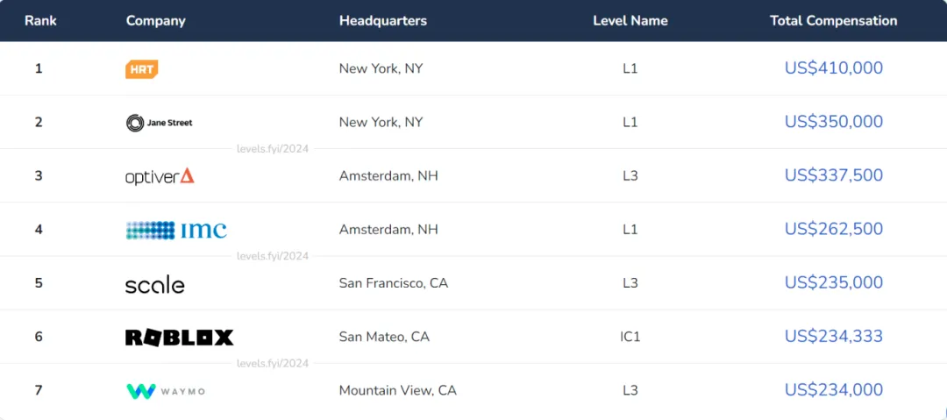Open the US$410,000 compensation link
947x420 pixels.
pyautogui.click(x=834, y=68)
